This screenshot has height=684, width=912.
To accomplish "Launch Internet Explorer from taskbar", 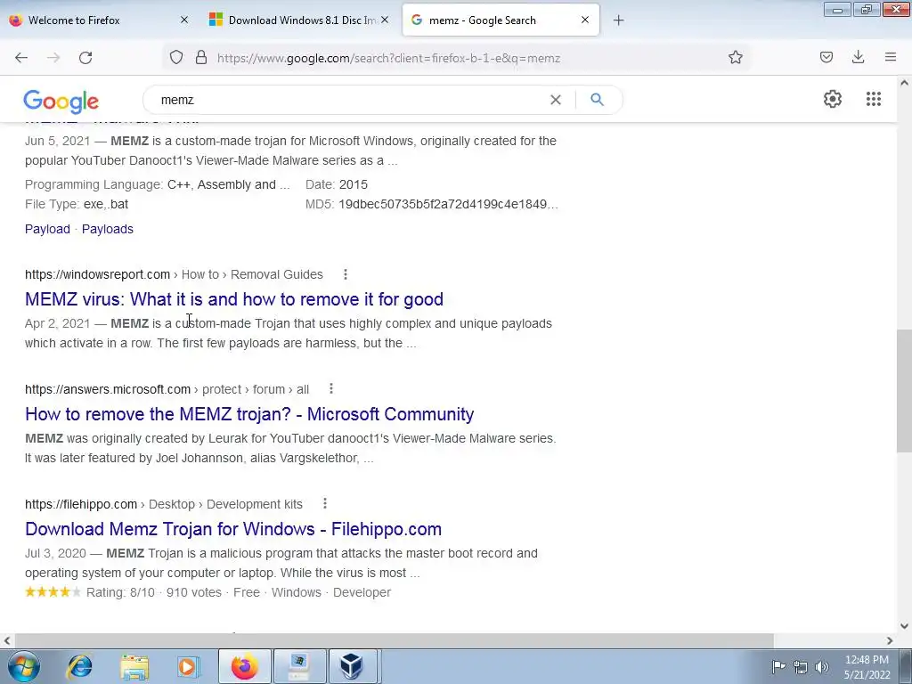I will point(79,666).
